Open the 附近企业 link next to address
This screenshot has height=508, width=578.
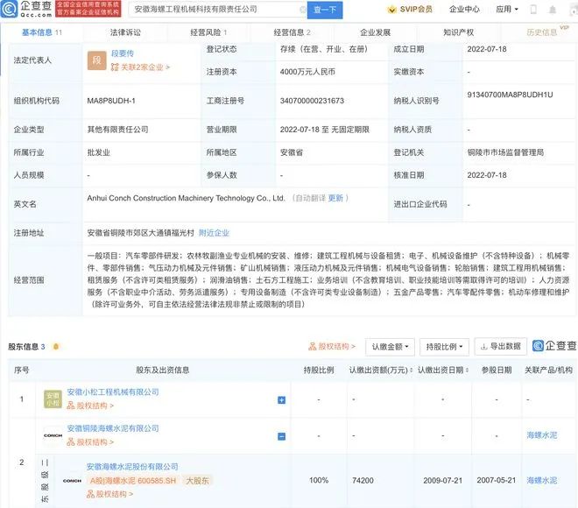[x=214, y=233]
